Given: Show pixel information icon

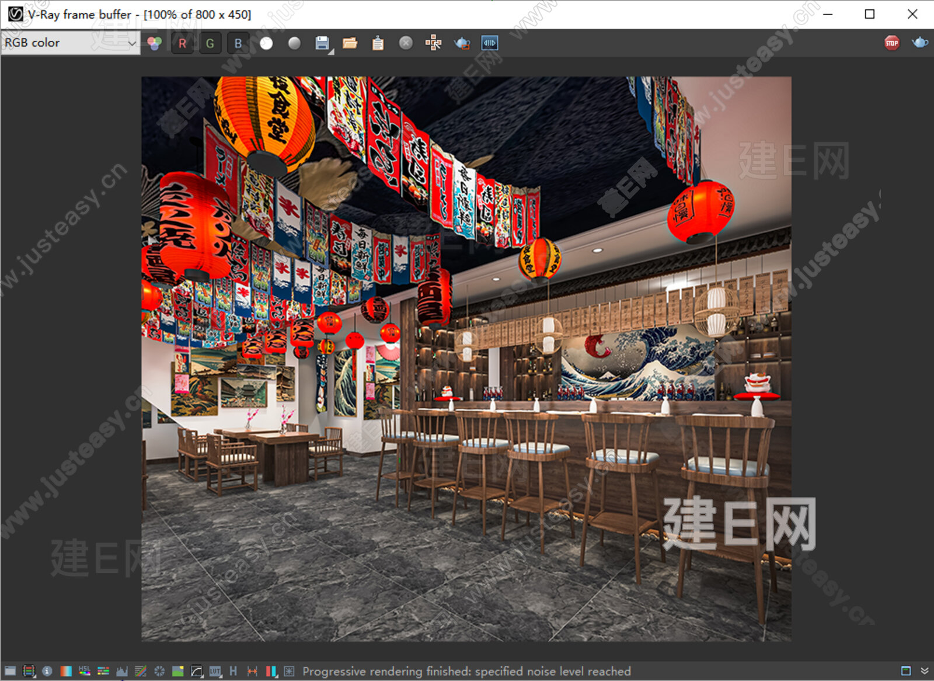Looking at the screenshot, I should (x=47, y=671).
